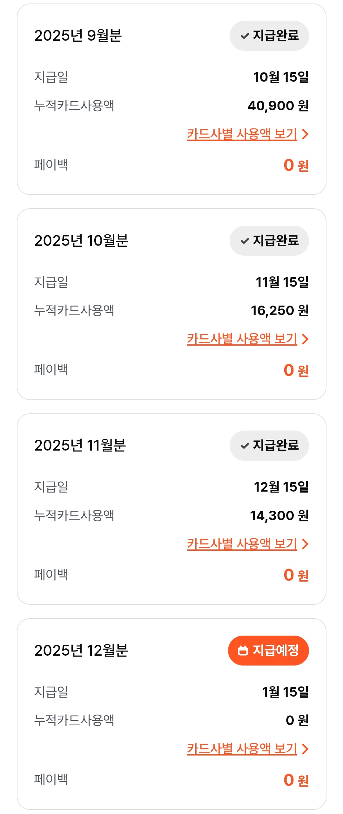This screenshot has height=814, width=343.
Task: Click the 40,900 원 cumulative usage amount
Action: (278, 106)
